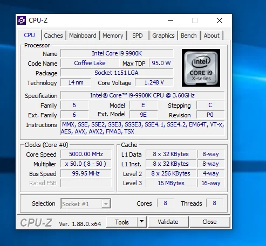Image resolution: width=266 pixels, height=246 pixels.
Task: Click the Stepping value C
Action: (210, 105)
